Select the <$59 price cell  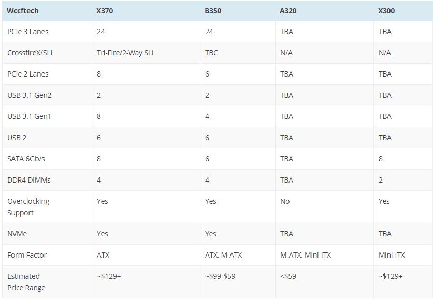point(288,276)
